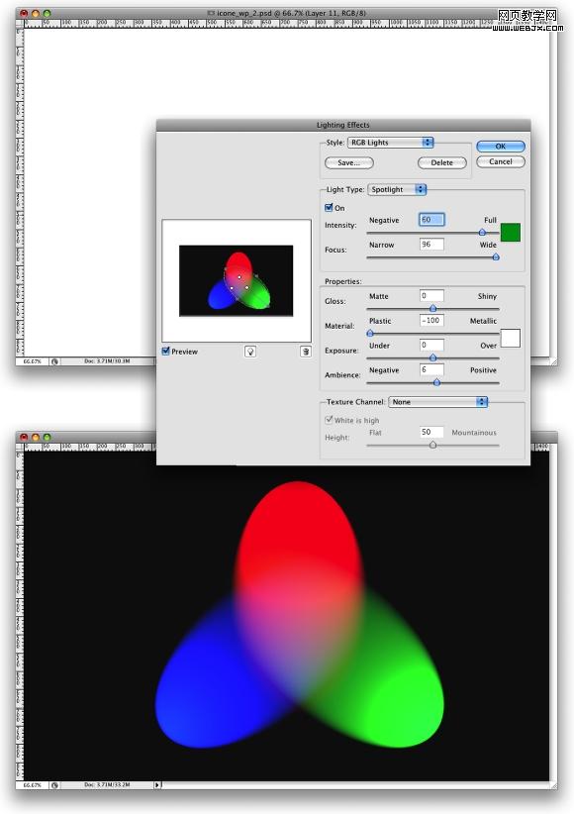Click the Doc size text in upper status bar

pos(107,360)
